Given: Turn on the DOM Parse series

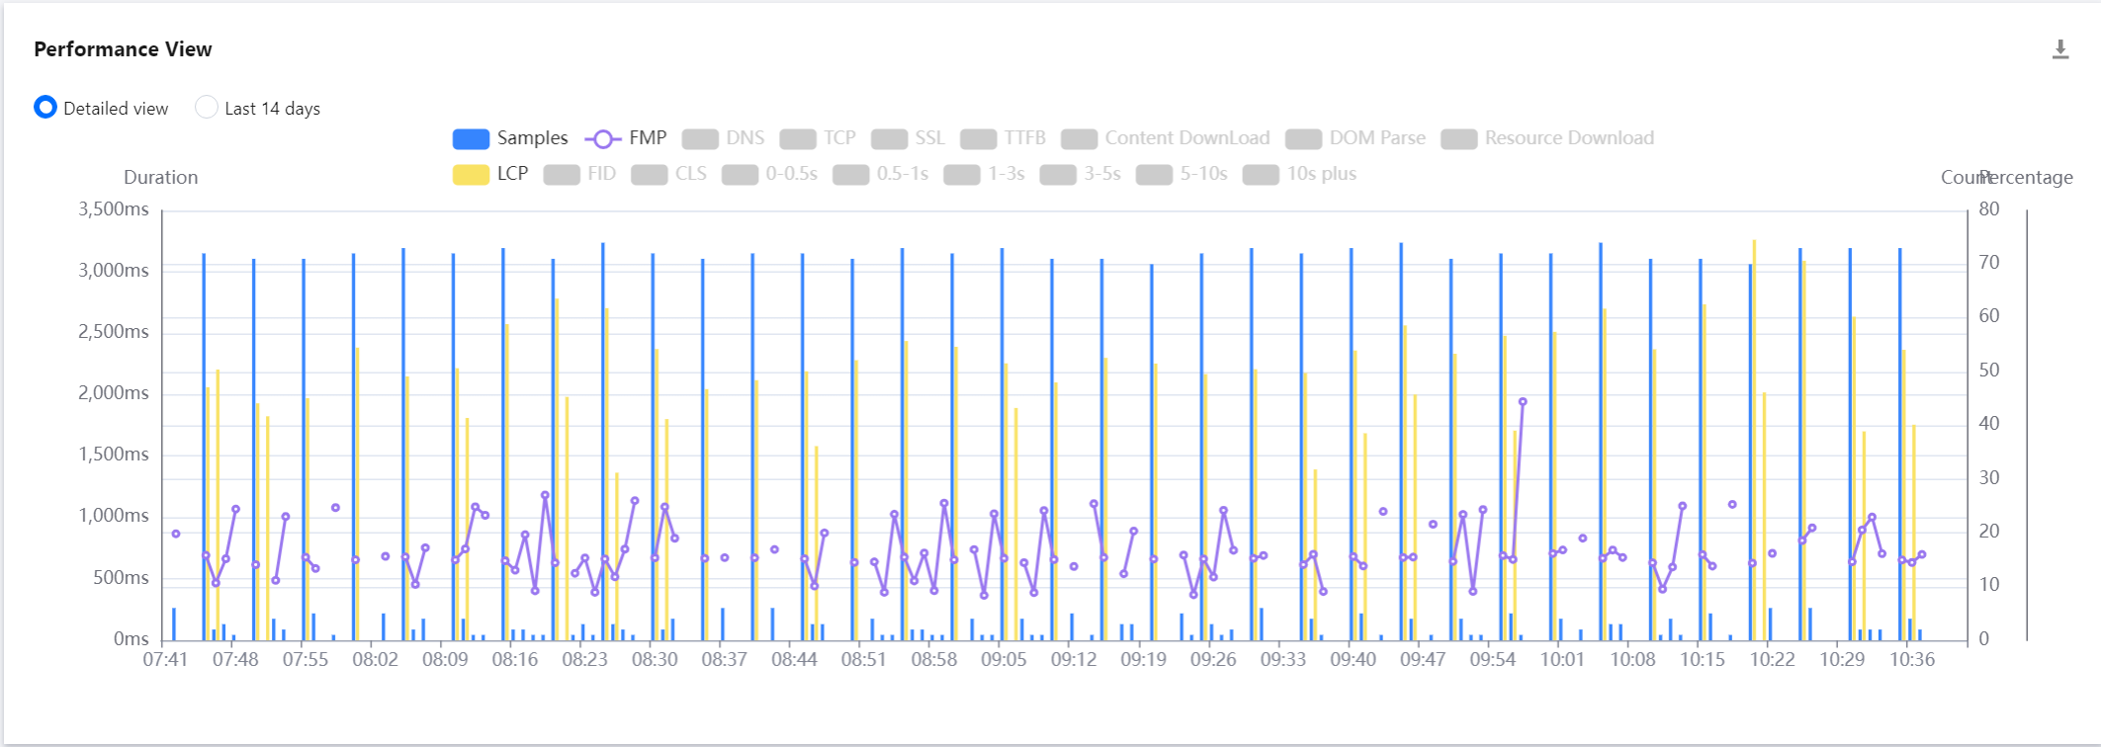Looking at the screenshot, I should point(1356,138).
